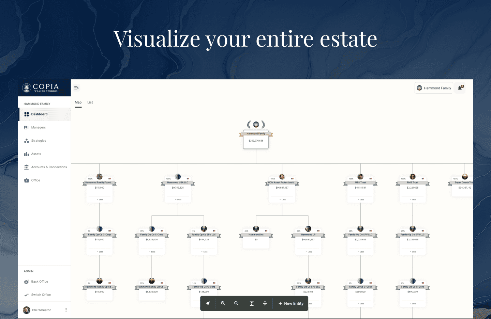This screenshot has width=491, height=319.
Task: Collapse the sidebar with the menu toggle icon
Action: (76, 88)
